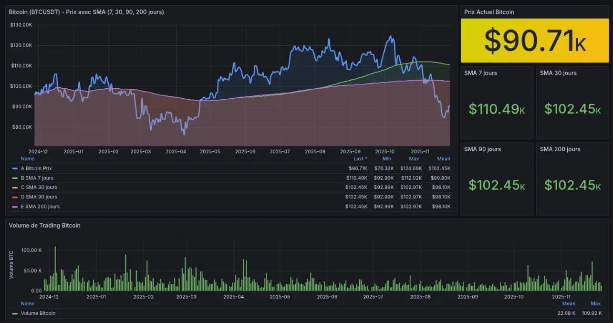The image size is (613, 323).
Task: Click the $102.45K value in SMA 30 jours panel
Action: 572,109
